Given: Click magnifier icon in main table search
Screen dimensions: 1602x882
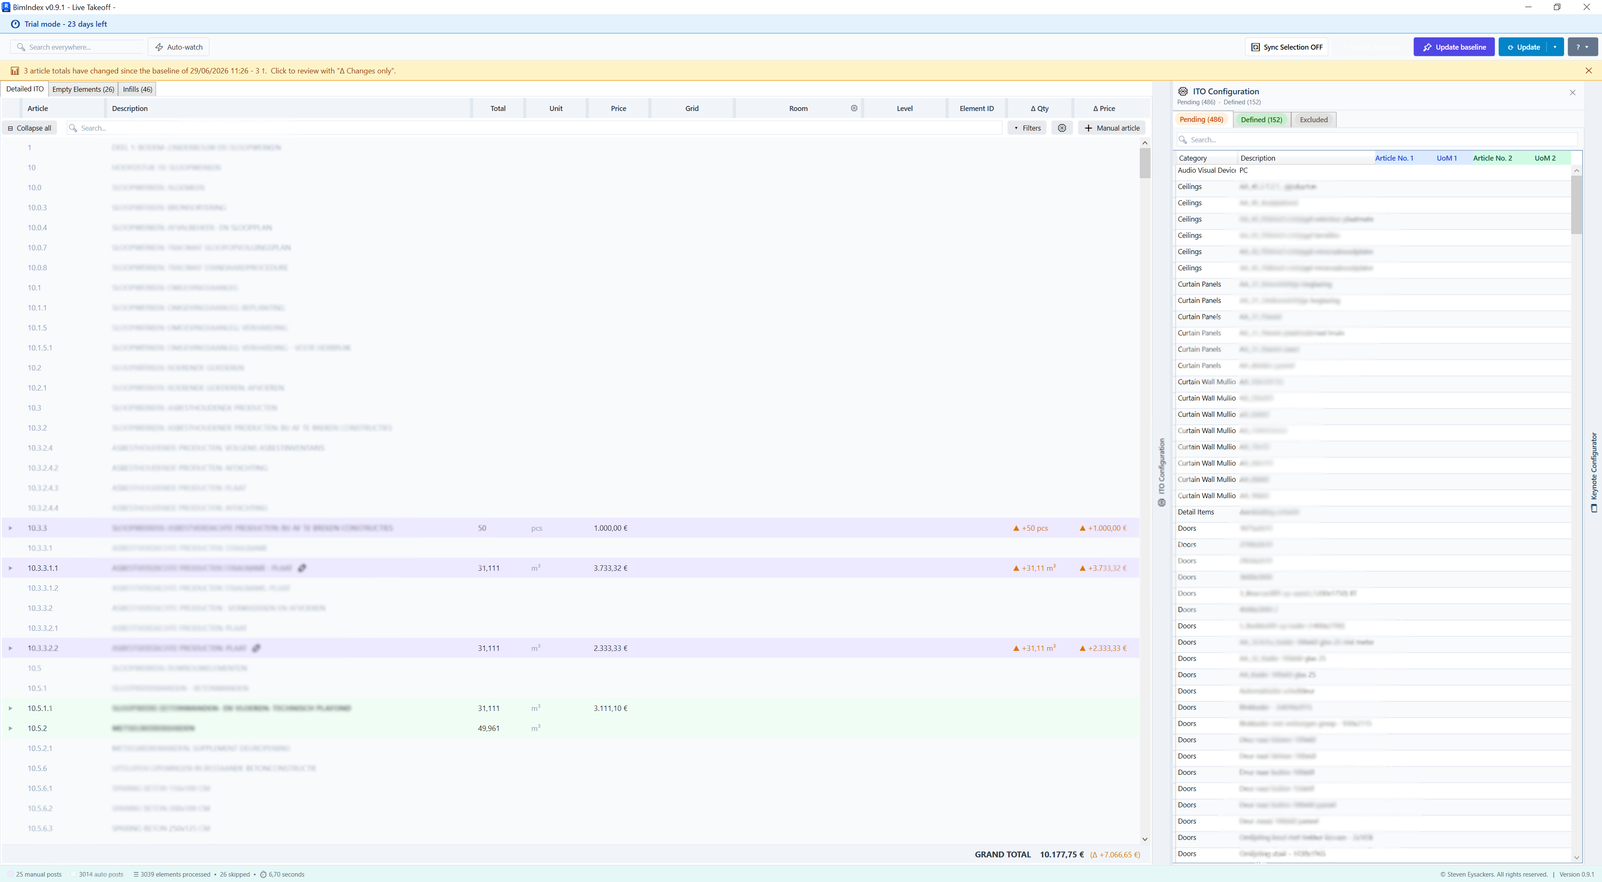Looking at the screenshot, I should click(73, 128).
